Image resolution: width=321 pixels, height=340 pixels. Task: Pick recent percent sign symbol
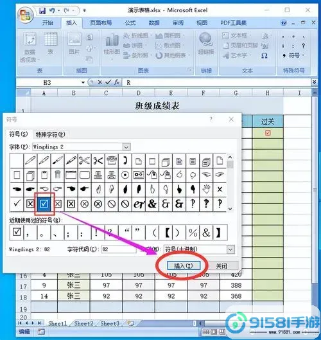point(193,232)
